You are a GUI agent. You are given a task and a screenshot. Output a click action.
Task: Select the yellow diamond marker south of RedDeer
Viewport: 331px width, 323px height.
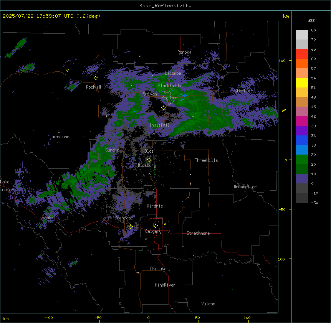[x=164, y=108]
